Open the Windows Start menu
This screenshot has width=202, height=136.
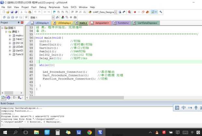(5, 132)
